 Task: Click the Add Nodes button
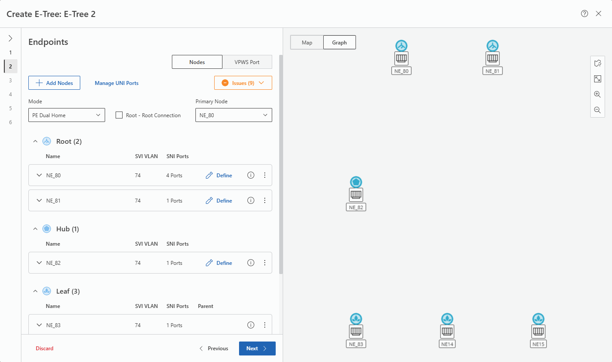tap(54, 83)
